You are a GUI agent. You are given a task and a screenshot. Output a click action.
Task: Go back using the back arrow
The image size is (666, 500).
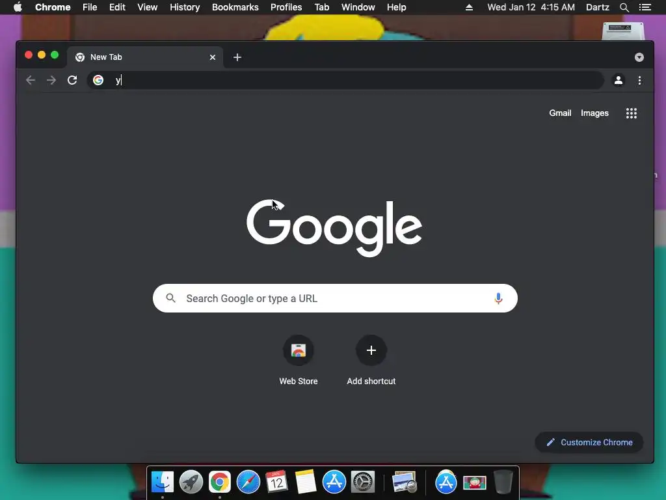tap(30, 80)
